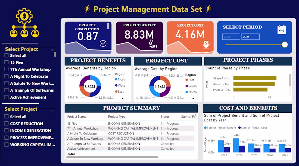Select the Phase 4 bar in Project Phases
This screenshot has height=166, width=299.
[x=255, y=78]
